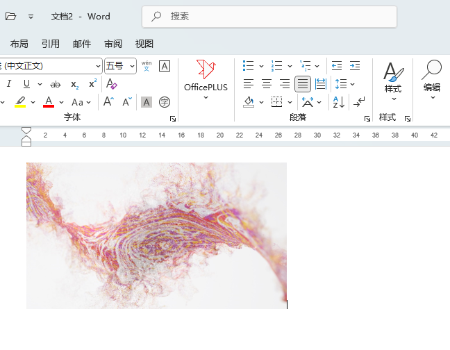This screenshot has width=450, height=350.
Task: Open line and paragraph spacing menu
Action: tap(344, 84)
